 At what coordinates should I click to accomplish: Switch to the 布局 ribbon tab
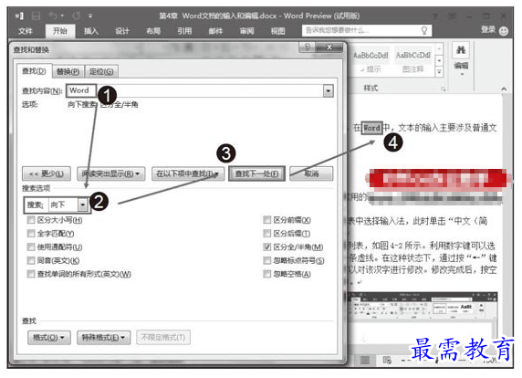[x=153, y=31]
